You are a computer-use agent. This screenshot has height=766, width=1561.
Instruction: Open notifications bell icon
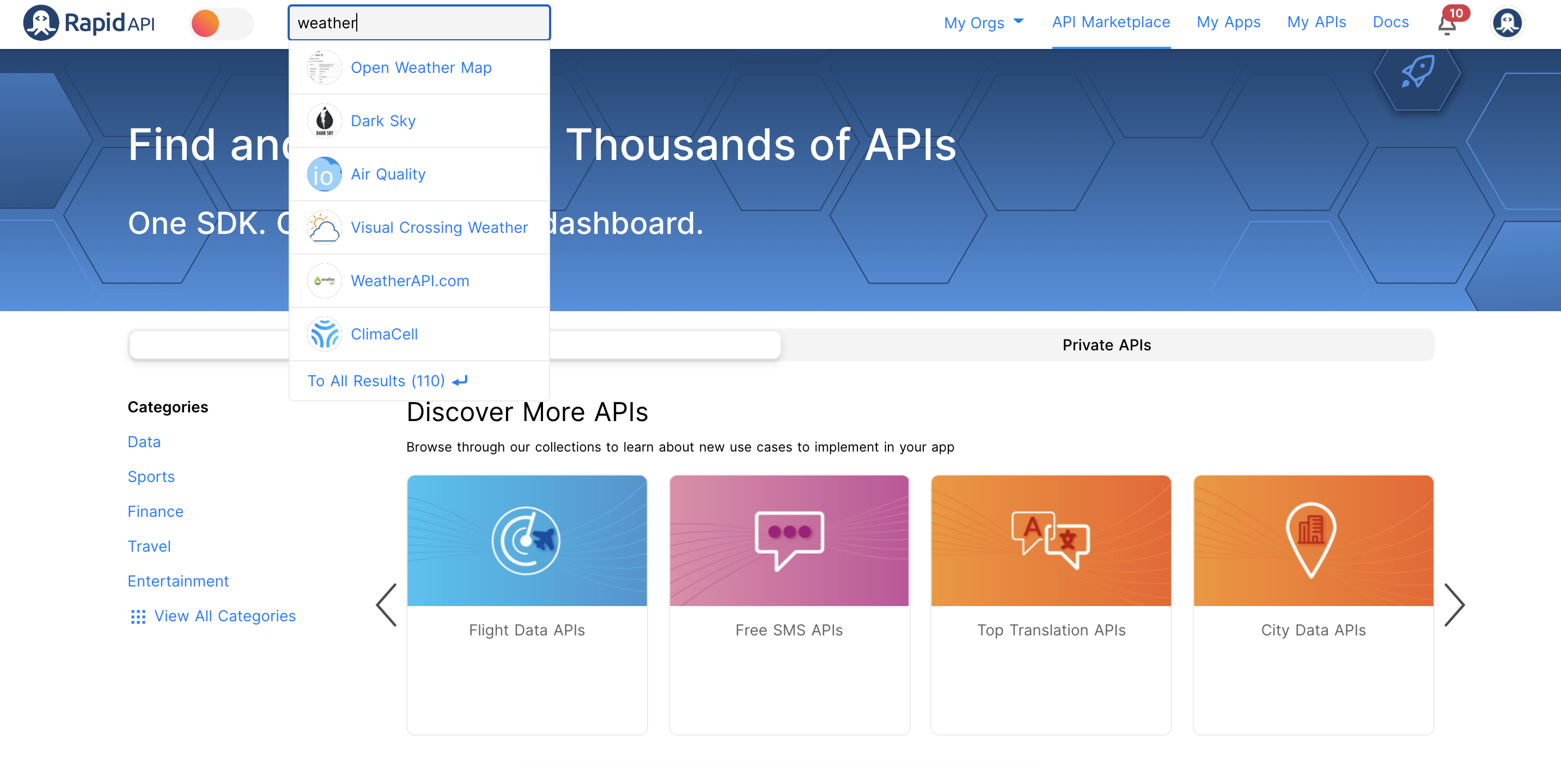pyautogui.click(x=1447, y=25)
